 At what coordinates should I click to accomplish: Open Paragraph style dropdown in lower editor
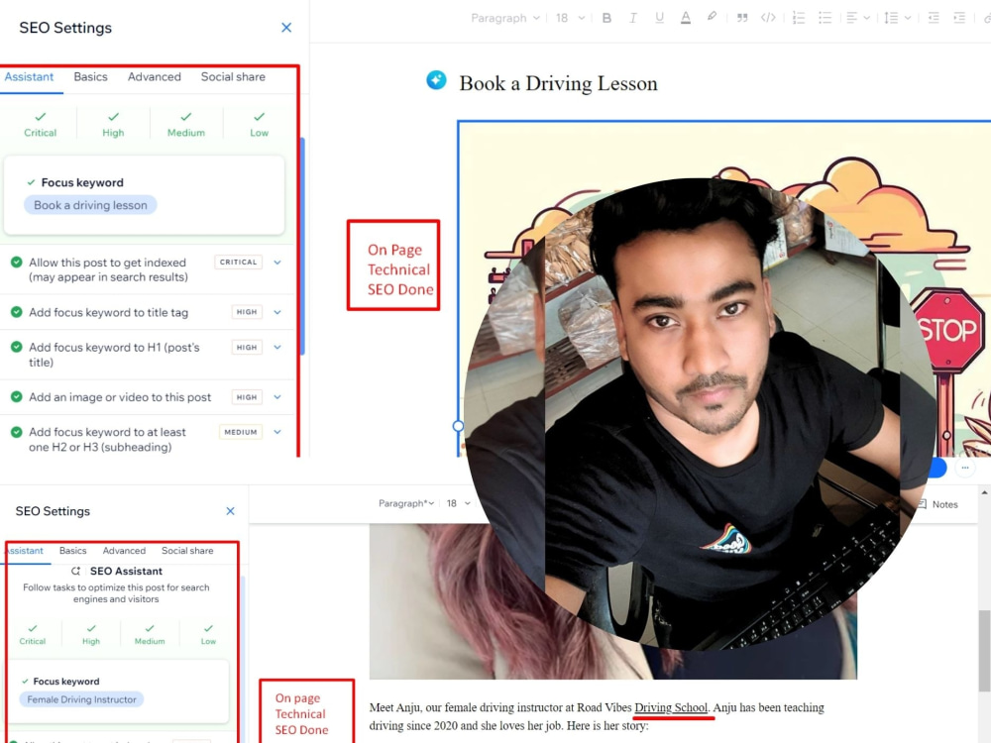tap(406, 503)
